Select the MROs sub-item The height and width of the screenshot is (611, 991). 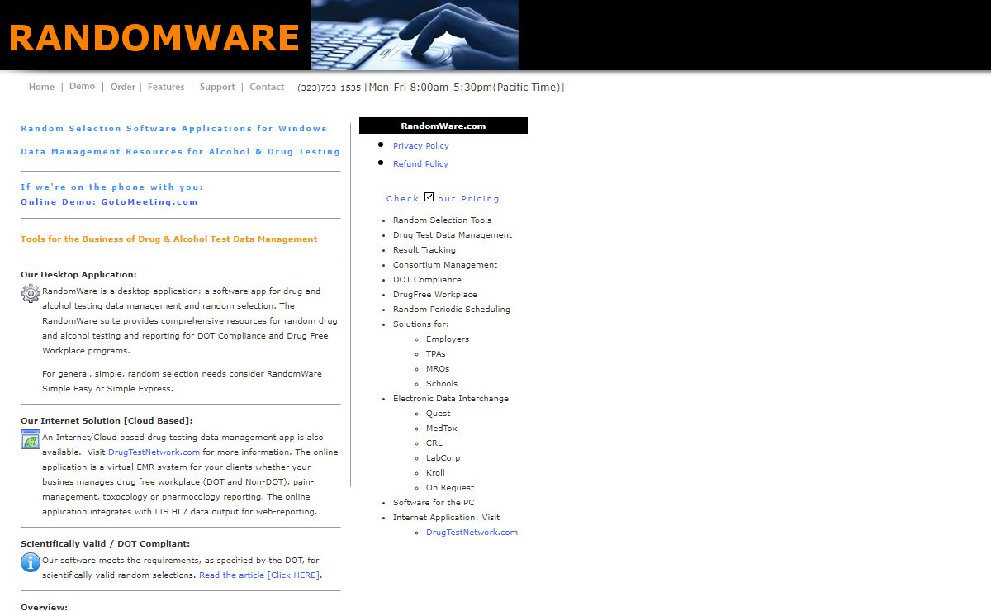(x=438, y=368)
